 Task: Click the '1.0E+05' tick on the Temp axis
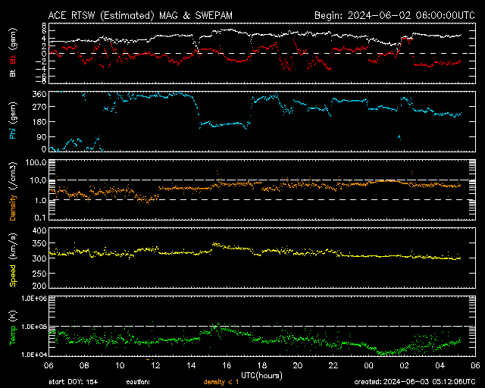(34, 327)
